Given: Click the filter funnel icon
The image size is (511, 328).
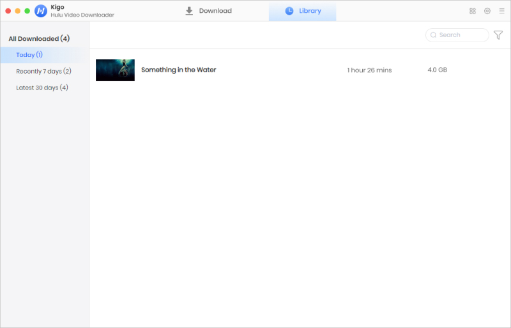Looking at the screenshot, I should tap(498, 35).
